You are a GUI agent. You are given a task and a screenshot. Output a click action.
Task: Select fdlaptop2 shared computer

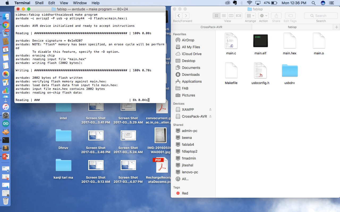pos(189,151)
